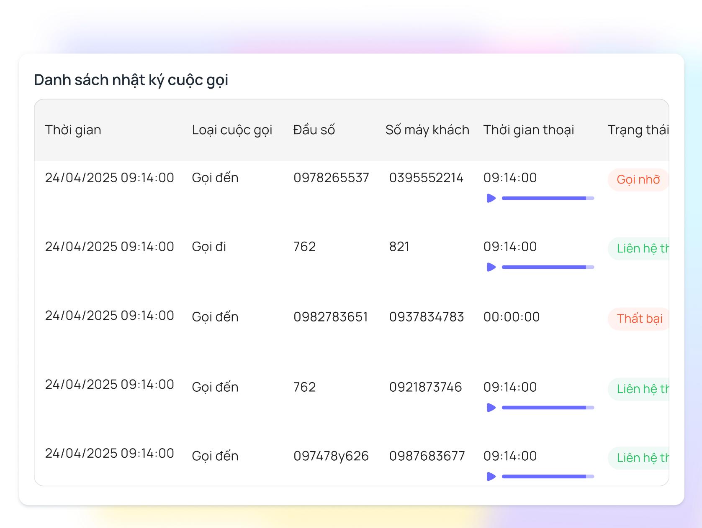Click the "Số máy khách" column header

427,130
